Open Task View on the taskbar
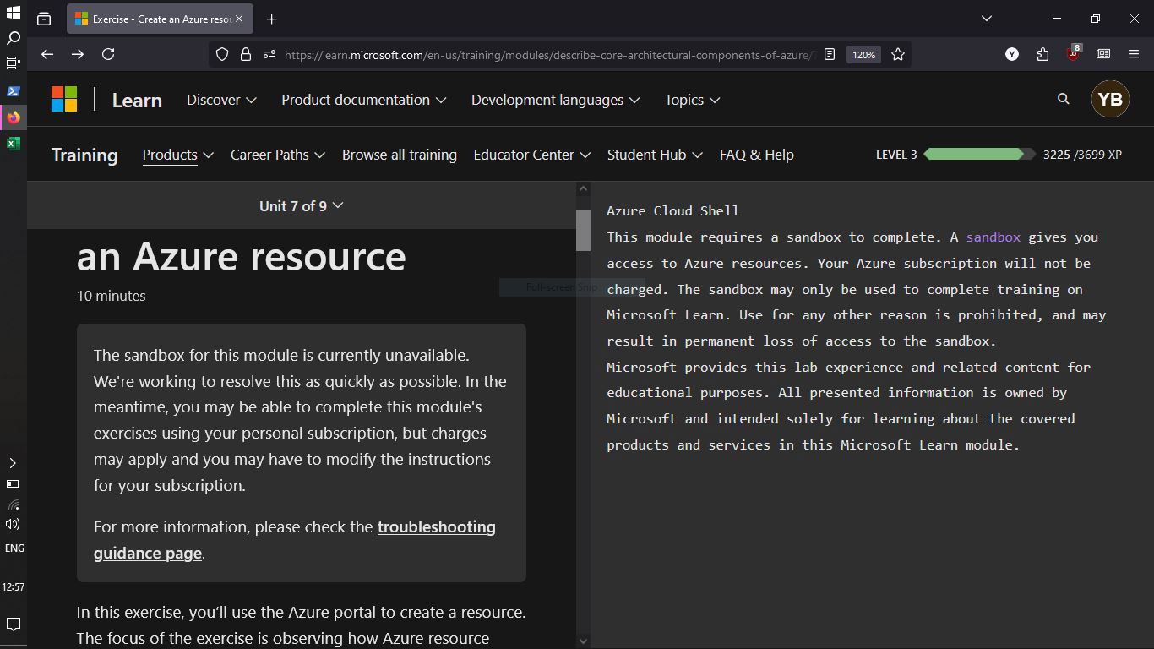Image resolution: width=1154 pixels, height=649 pixels. (x=14, y=63)
